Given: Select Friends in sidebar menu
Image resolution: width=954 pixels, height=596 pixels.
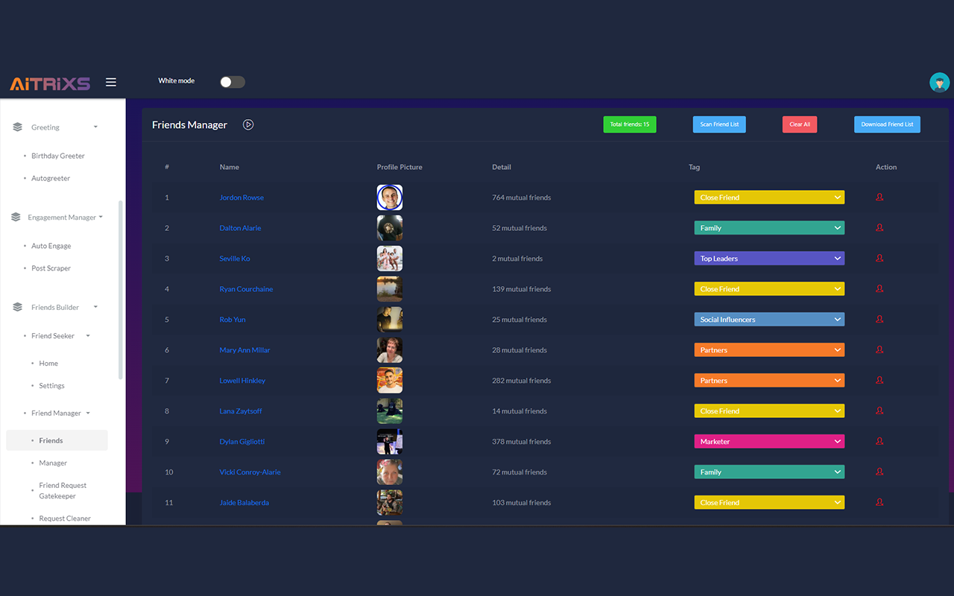Looking at the screenshot, I should [57, 440].
